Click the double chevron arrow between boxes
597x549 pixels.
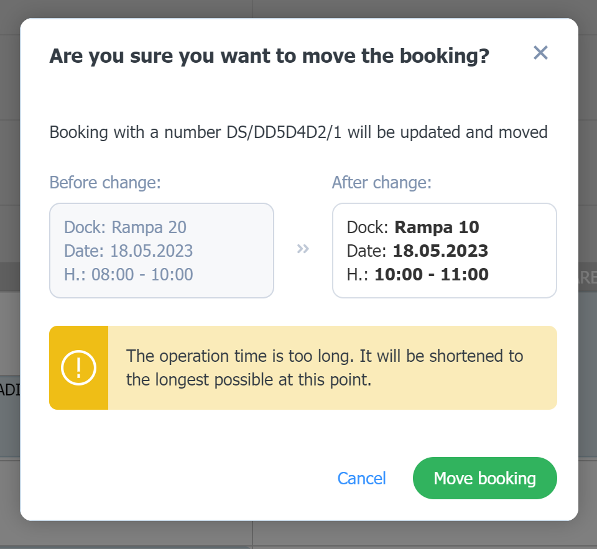[303, 249]
